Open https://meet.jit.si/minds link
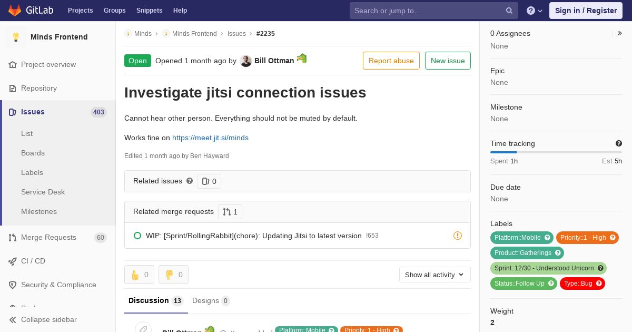The width and height of the screenshot is (632, 332). coord(210,138)
